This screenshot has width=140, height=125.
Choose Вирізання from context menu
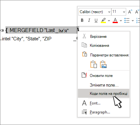(104, 37)
